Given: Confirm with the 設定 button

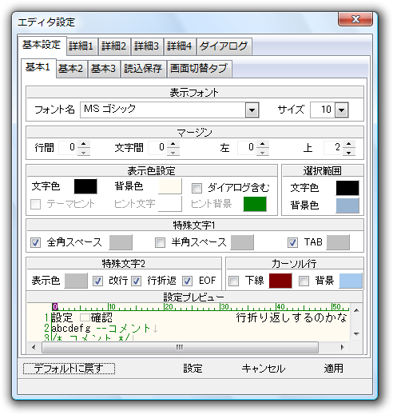Looking at the screenshot, I should click(x=193, y=369).
